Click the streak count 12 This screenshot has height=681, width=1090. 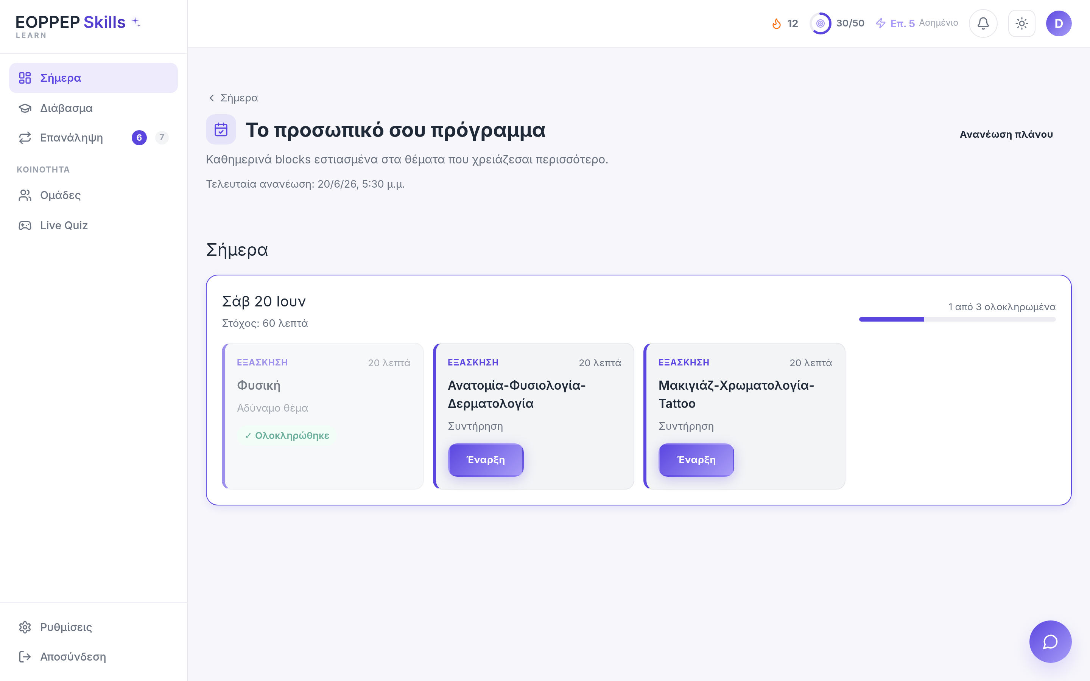click(792, 23)
